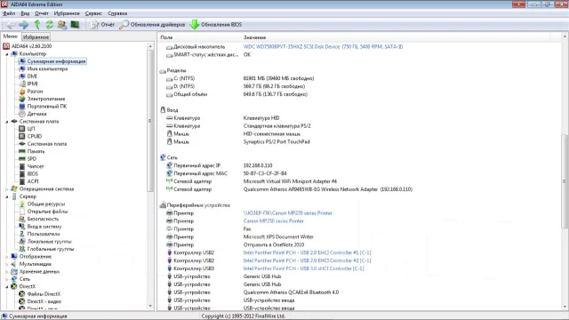Expand the Операционная система node
The width and height of the screenshot is (569, 320).
pyautogui.click(x=7, y=189)
